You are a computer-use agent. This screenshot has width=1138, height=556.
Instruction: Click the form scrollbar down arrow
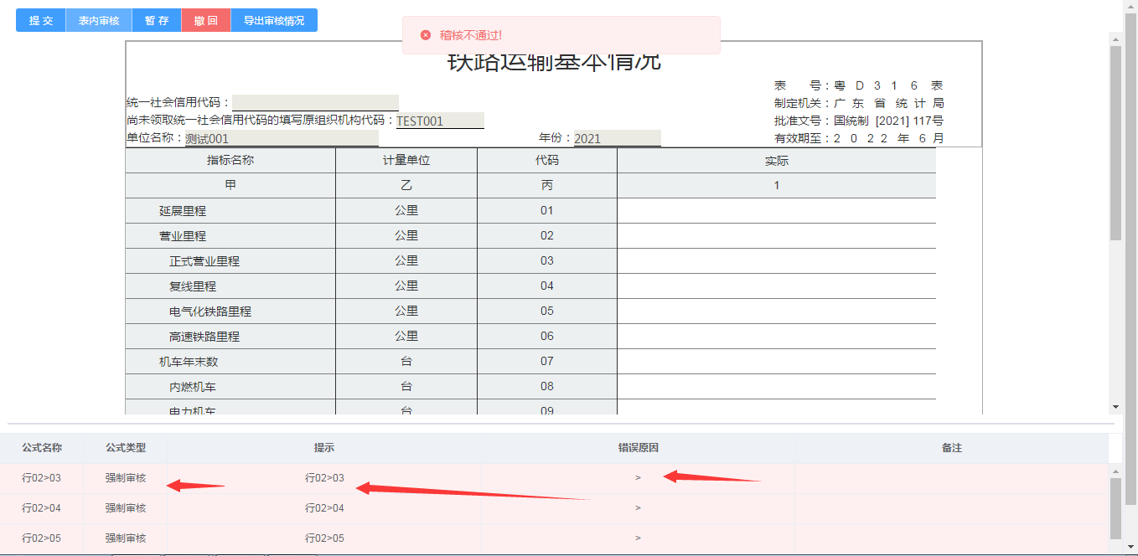click(1115, 407)
